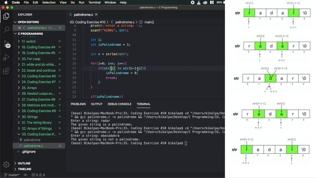Open the Go menu

coord(73,2)
